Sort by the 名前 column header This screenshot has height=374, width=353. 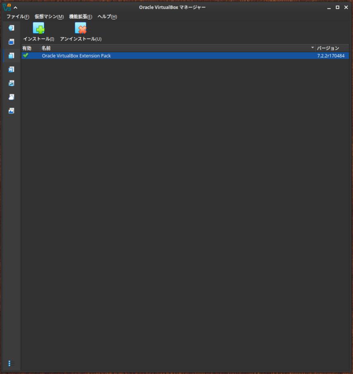[178, 48]
